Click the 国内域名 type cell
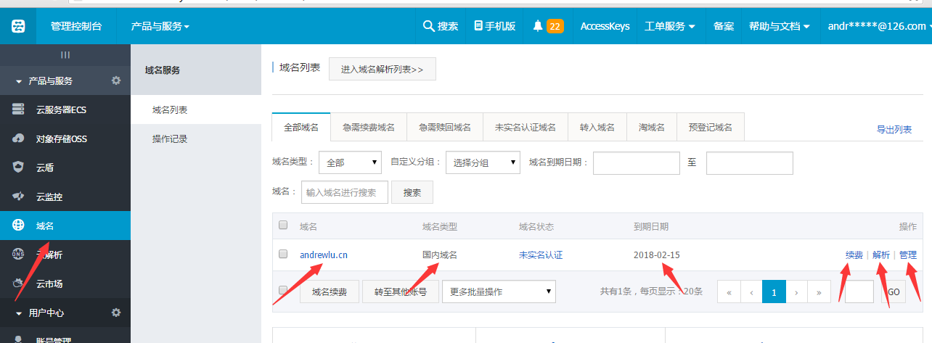This screenshot has width=932, height=343. [x=440, y=255]
